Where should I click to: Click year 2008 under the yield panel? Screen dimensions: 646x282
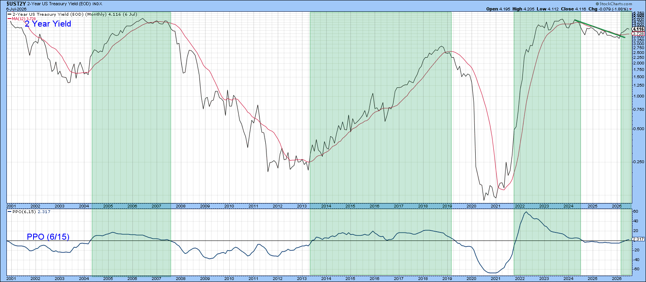click(x=181, y=206)
